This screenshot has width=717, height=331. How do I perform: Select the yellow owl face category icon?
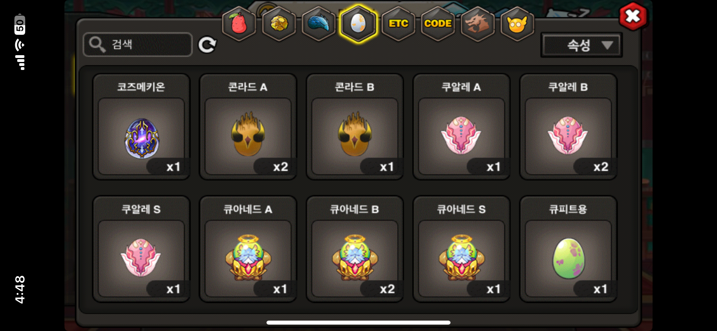coord(517,24)
